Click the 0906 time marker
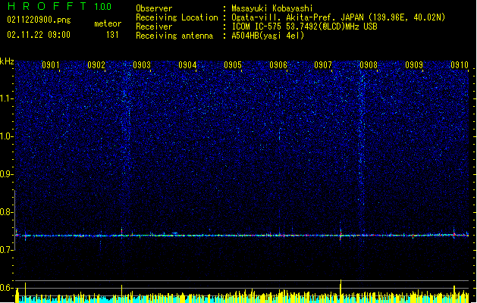Image resolution: width=477 pixels, height=303 pixels. (x=278, y=64)
